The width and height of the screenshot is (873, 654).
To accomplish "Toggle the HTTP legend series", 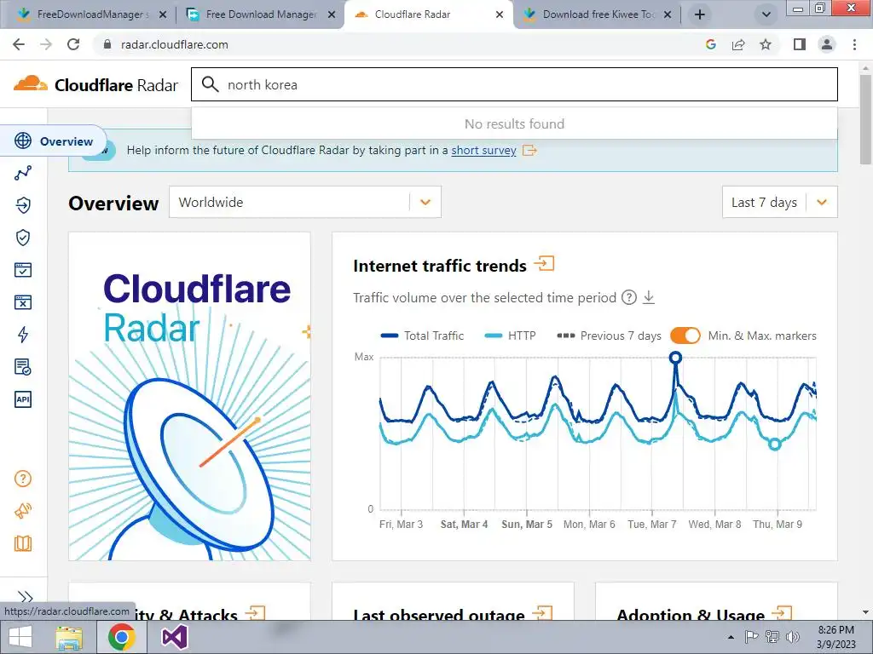I will pyautogui.click(x=510, y=336).
